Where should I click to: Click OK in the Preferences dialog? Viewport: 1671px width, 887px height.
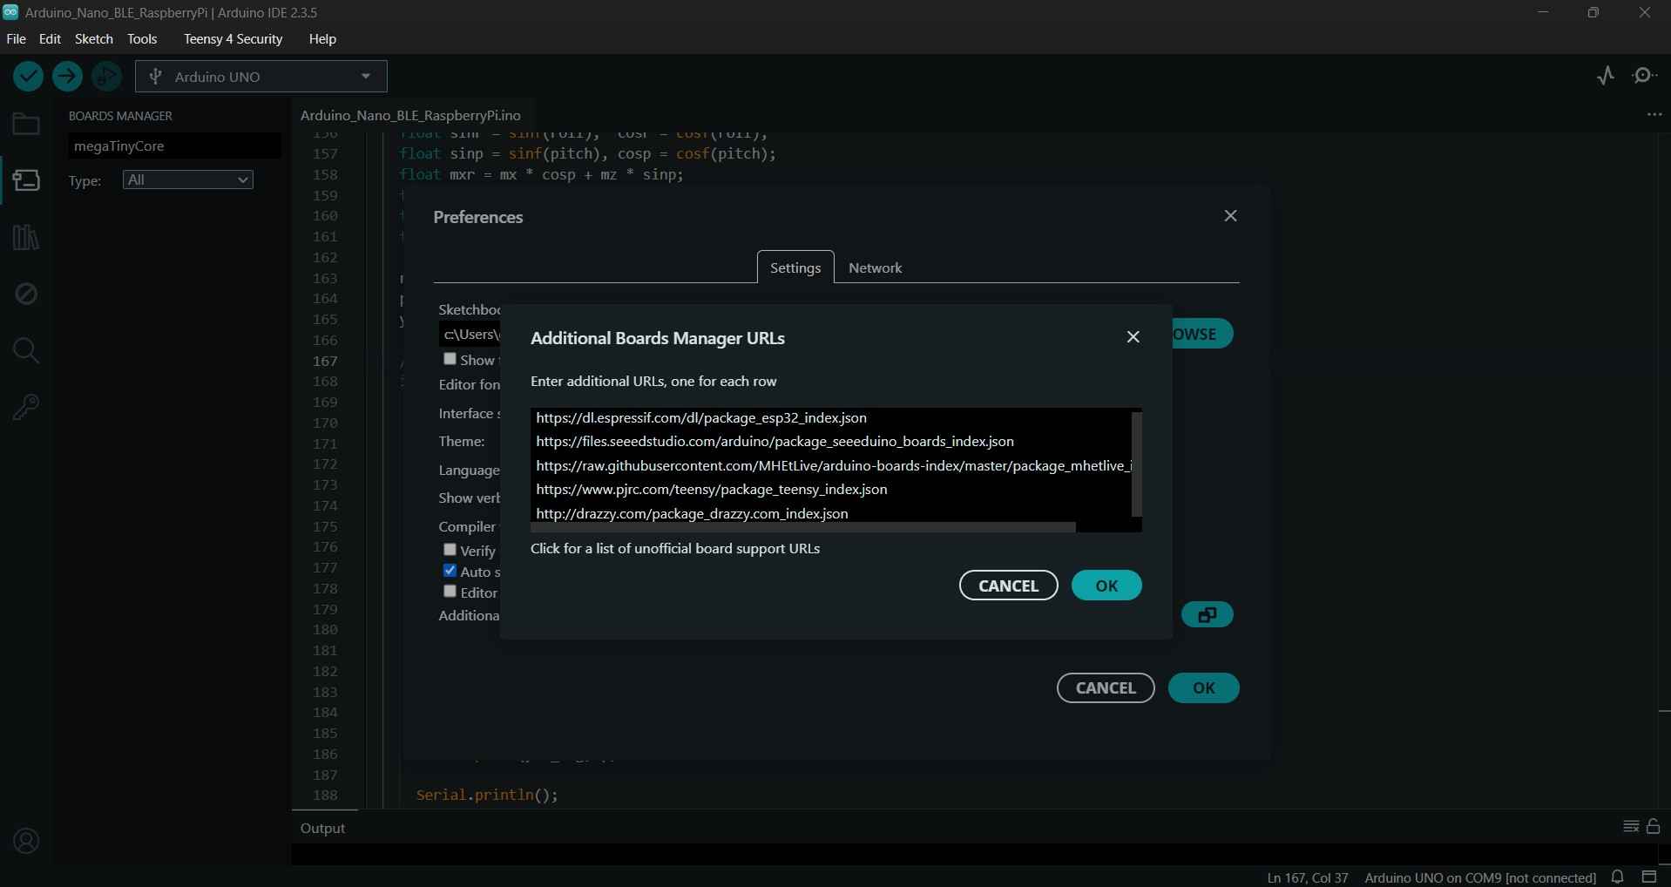click(x=1204, y=688)
